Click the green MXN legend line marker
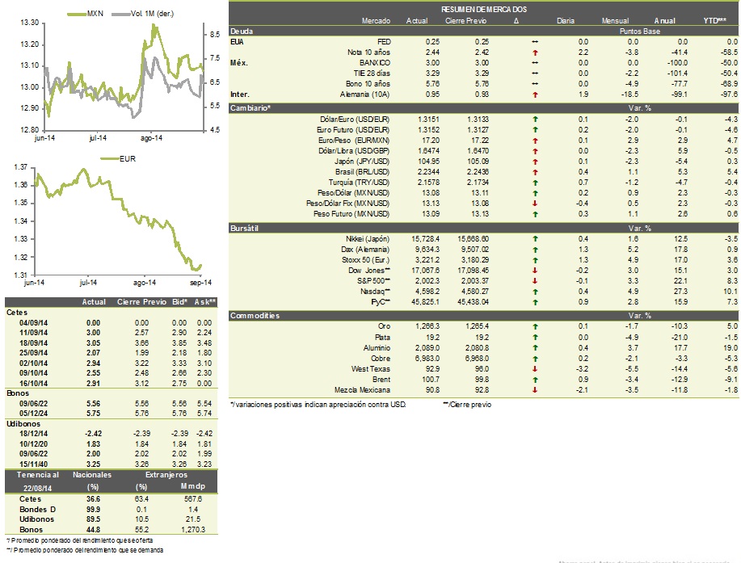The height and width of the screenshot is (563, 741). 76,15
